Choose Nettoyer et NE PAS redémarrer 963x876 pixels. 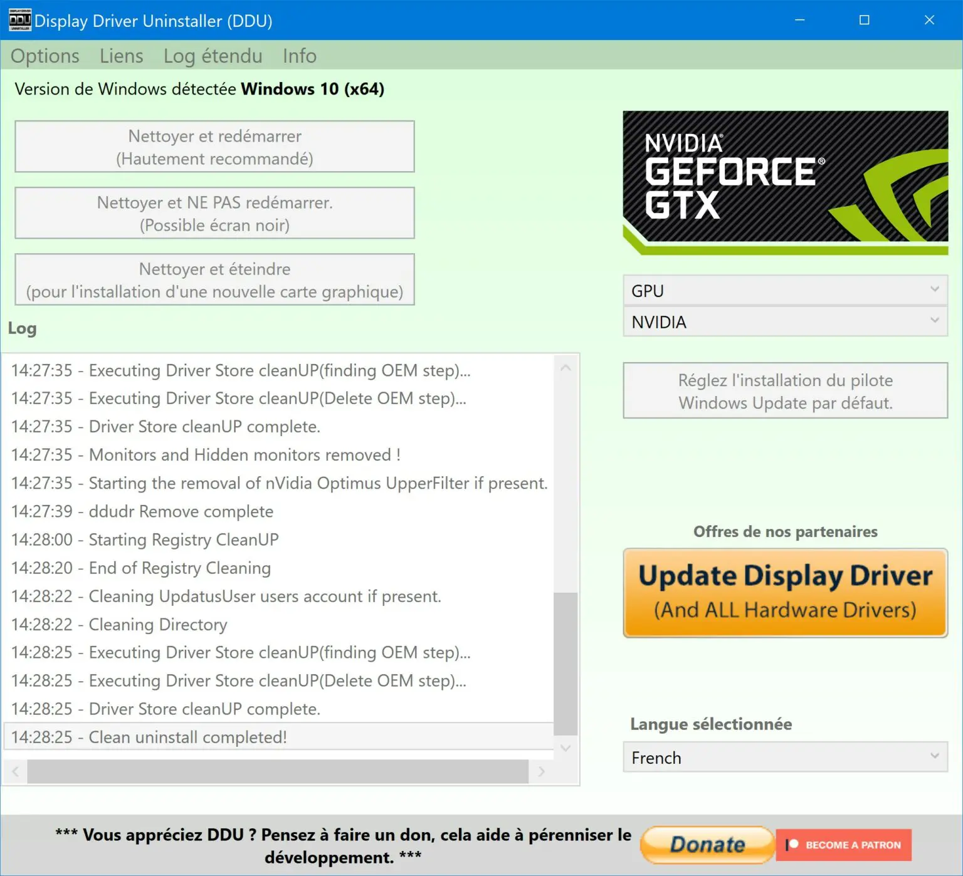click(x=214, y=213)
